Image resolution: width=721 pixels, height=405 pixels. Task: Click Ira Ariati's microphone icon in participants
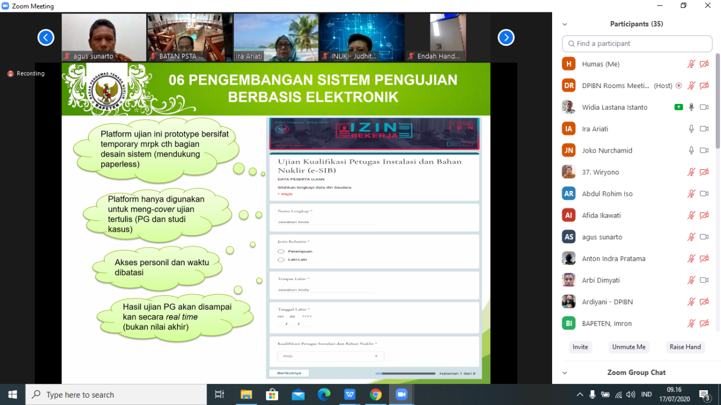691,129
